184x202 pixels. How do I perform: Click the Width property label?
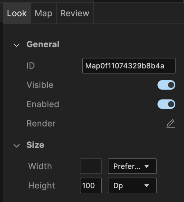coord(40,166)
